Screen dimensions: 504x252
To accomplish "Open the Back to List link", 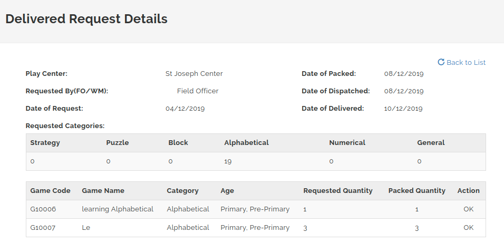I will click(466, 62).
